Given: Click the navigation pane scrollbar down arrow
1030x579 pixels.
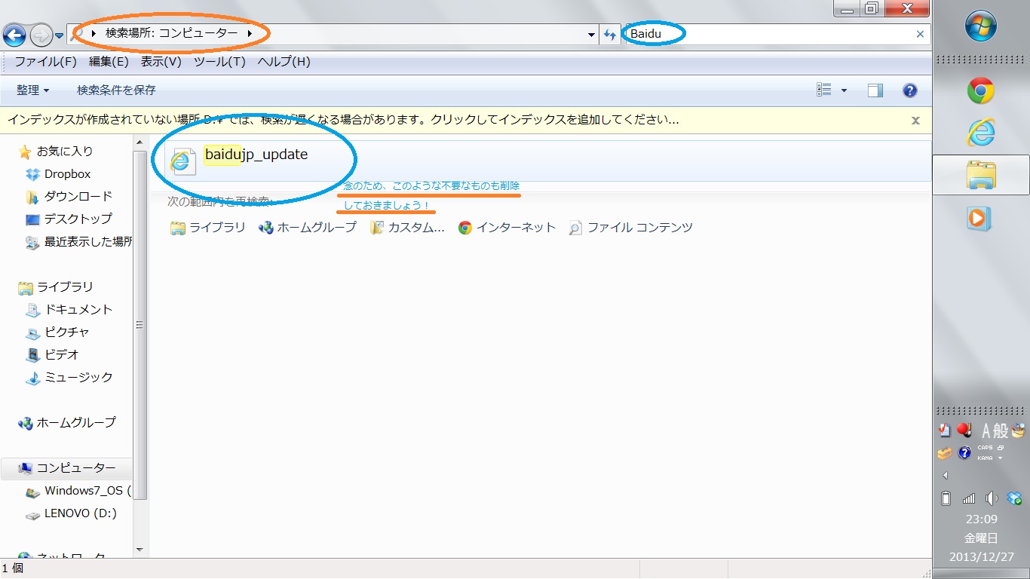Looking at the screenshot, I should click(139, 551).
